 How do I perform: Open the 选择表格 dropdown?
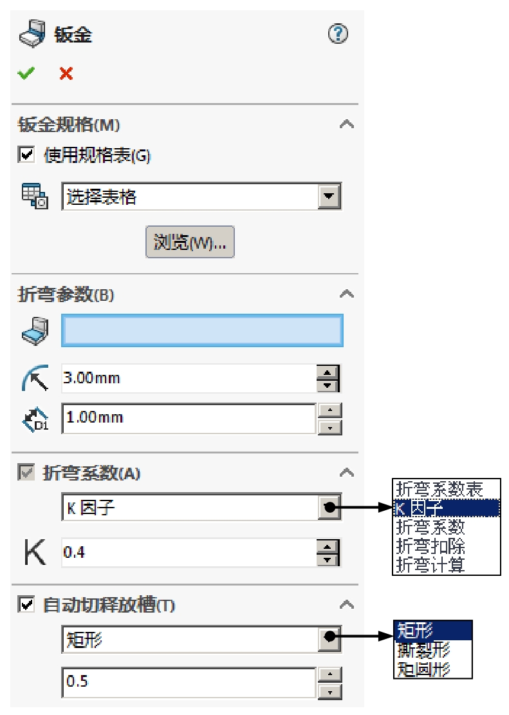click(337, 195)
